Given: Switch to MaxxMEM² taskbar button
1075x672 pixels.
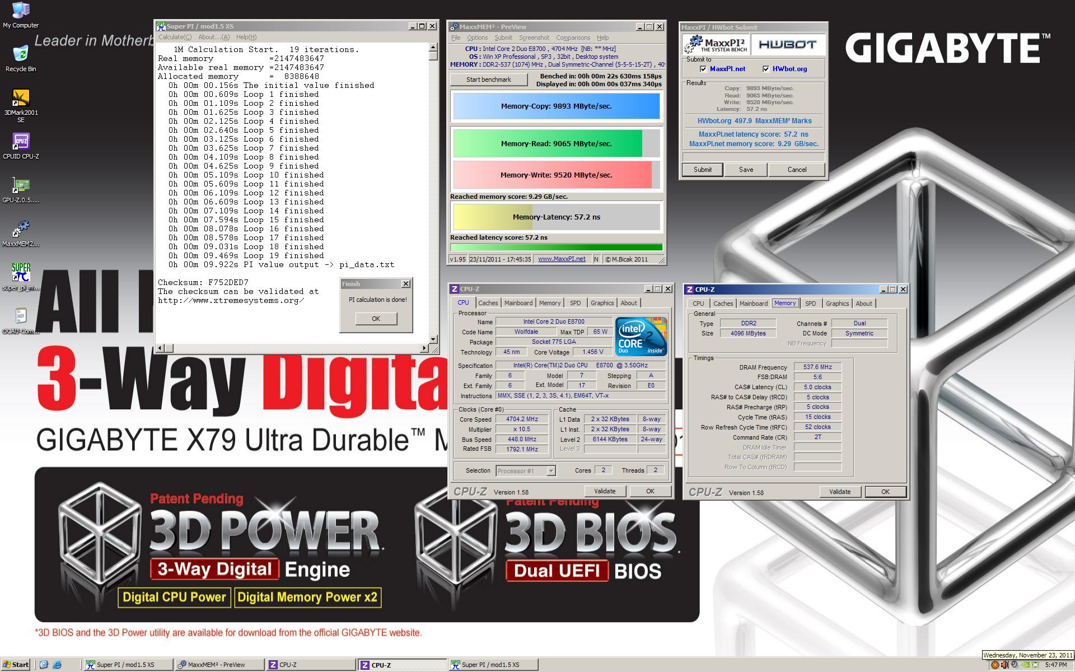Looking at the screenshot, I should pyautogui.click(x=218, y=665).
